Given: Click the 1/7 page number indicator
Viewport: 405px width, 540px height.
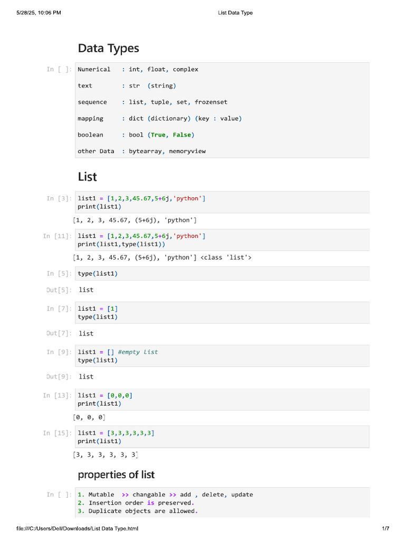Looking at the screenshot, I should (385, 528).
